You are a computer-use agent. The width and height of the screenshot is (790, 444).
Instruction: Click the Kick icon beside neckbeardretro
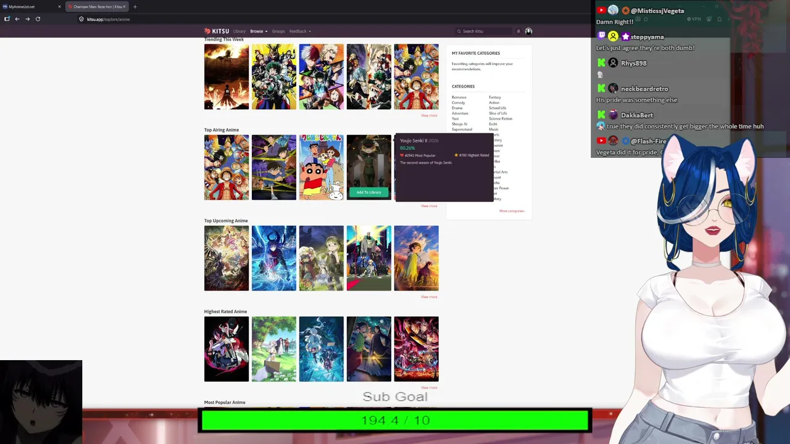point(602,89)
